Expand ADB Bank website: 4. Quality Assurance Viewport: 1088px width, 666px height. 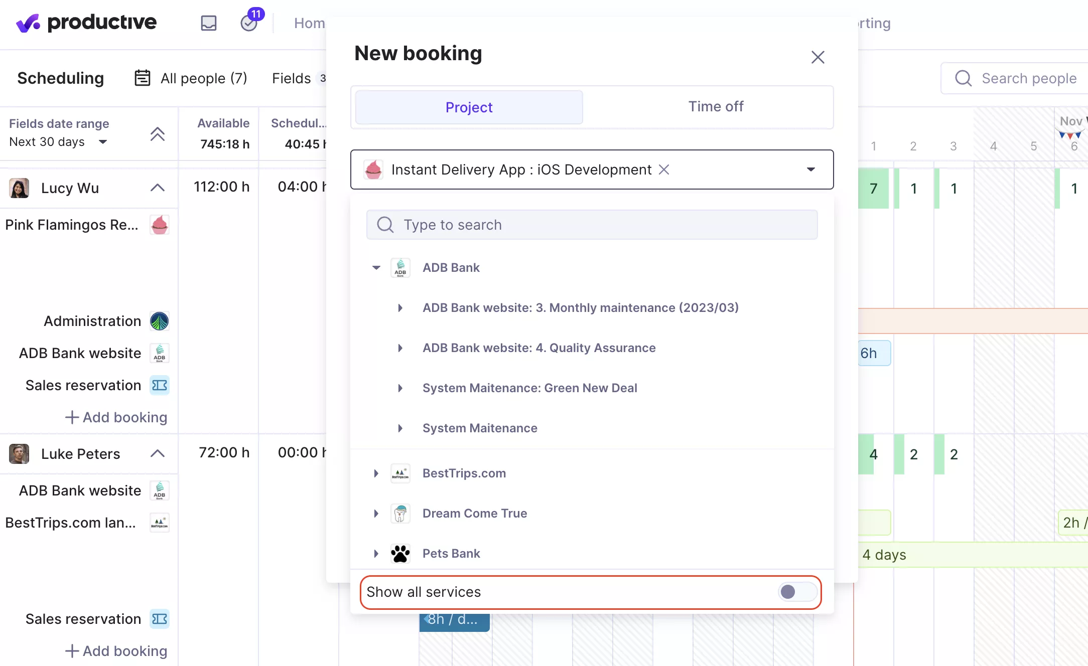point(400,348)
